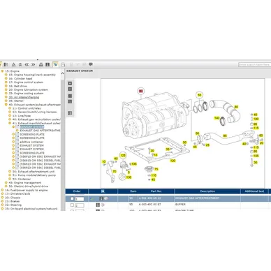Viewport: 271px width, 271px height.
Task: Click the search term input field
Action: pyautogui.click(x=254, y=64)
